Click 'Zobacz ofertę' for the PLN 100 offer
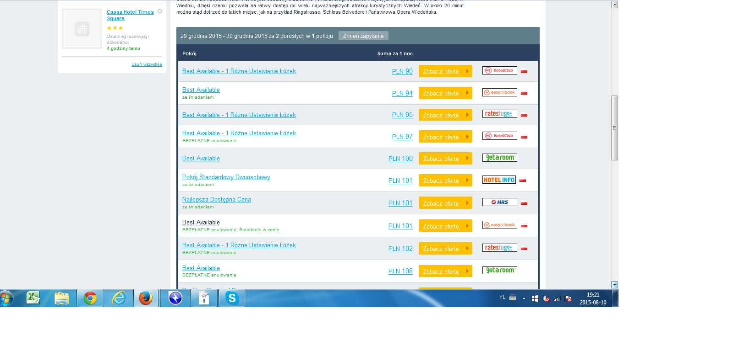The height and width of the screenshot is (351, 733). coord(445,159)
